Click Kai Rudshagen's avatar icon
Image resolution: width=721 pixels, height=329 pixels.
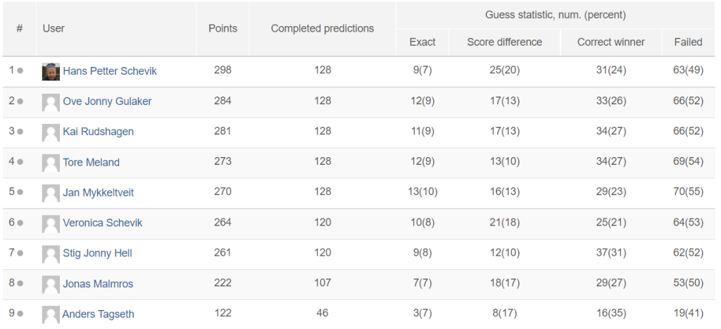[x=51, y=132]
